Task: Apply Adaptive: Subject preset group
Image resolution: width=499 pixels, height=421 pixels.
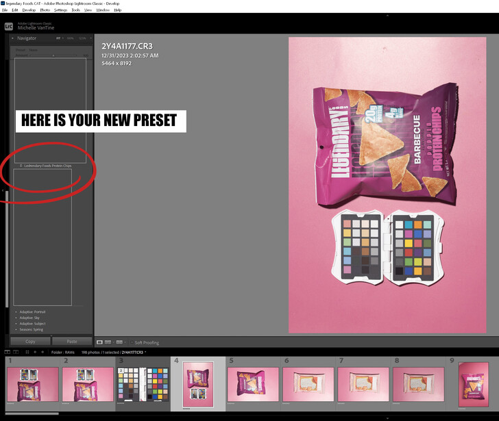Action: tap(32, 324)
